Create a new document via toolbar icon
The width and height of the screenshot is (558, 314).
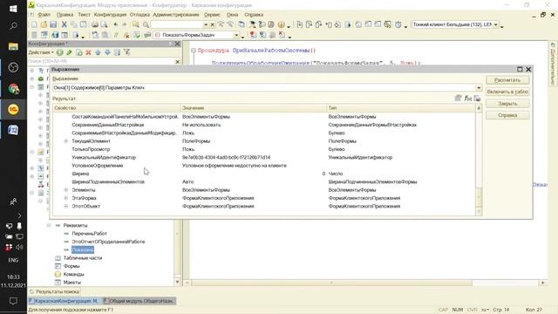pos(34,24)
